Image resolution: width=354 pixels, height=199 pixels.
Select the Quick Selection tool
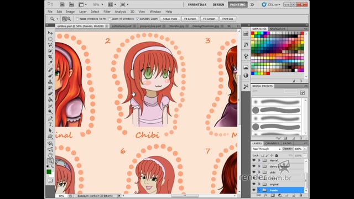click(50, 51)
